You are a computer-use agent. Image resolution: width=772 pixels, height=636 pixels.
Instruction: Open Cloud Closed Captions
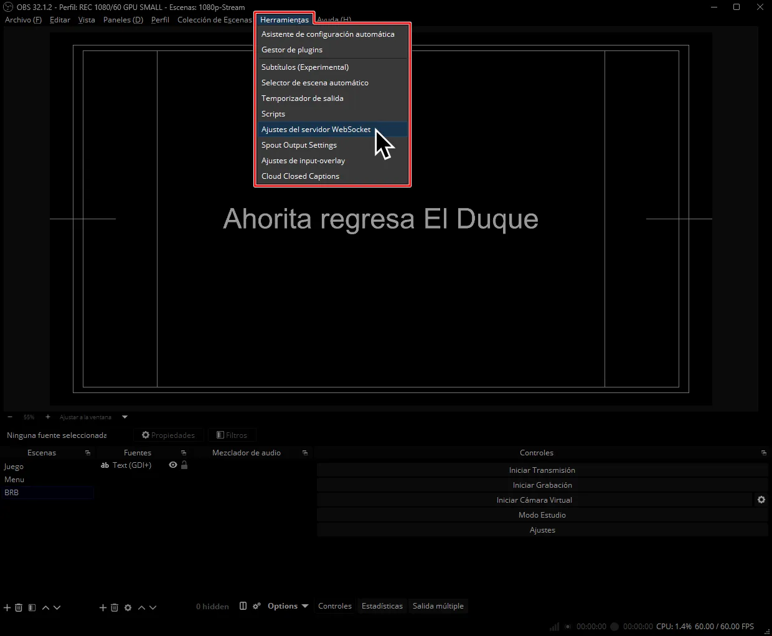[x=332, y=176]
